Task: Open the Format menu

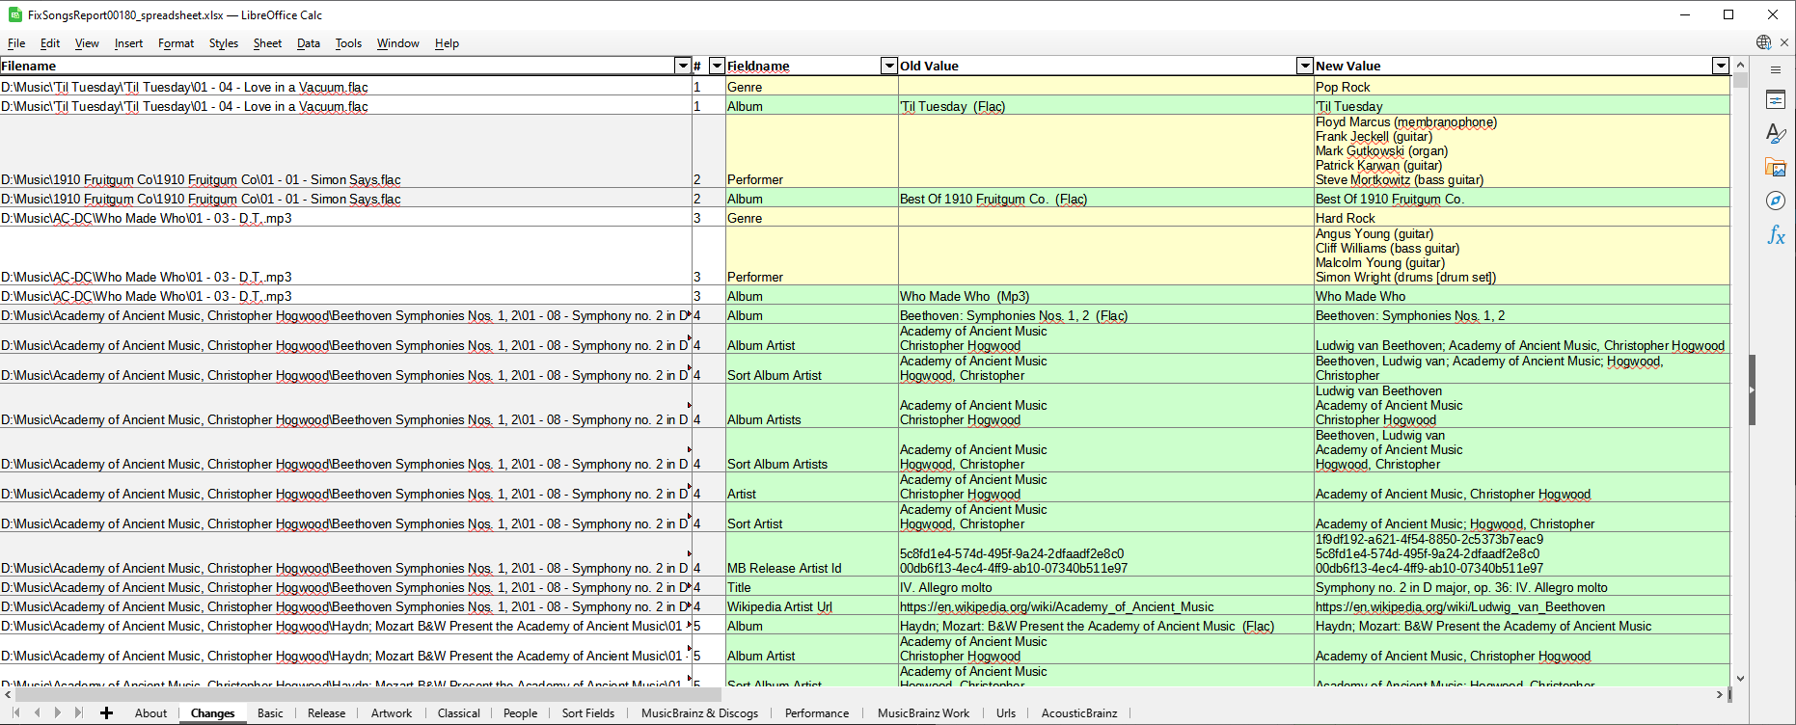Action: [x=176, y=43]
